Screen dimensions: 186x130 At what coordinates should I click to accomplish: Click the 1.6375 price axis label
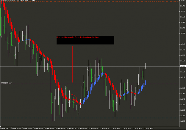tap(183, 11)
